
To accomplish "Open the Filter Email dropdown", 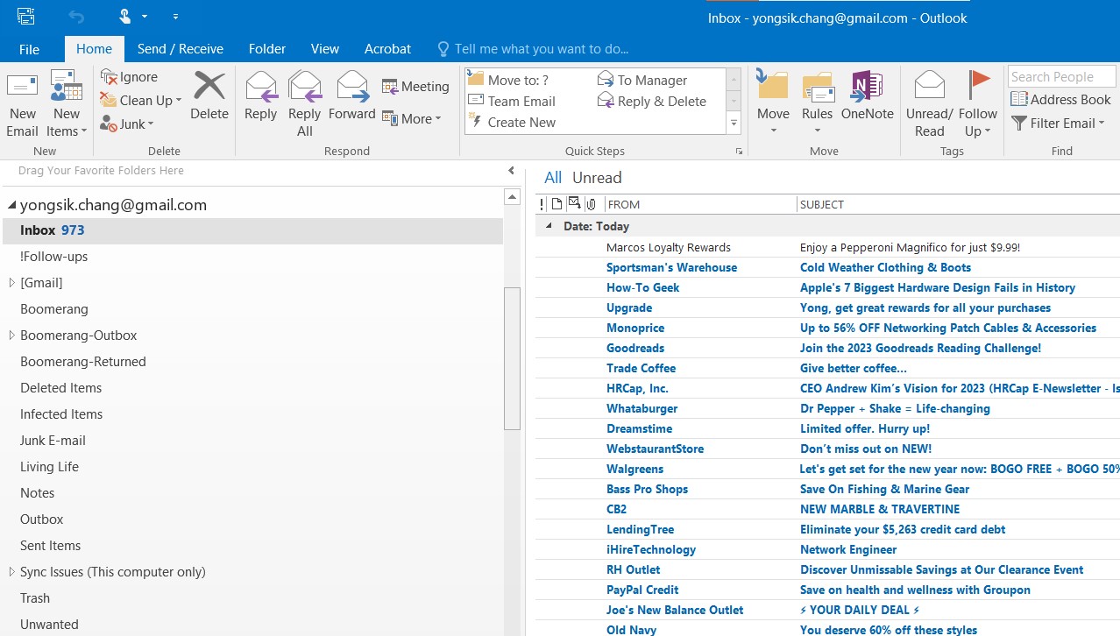I will click(x=1059, y=123).
